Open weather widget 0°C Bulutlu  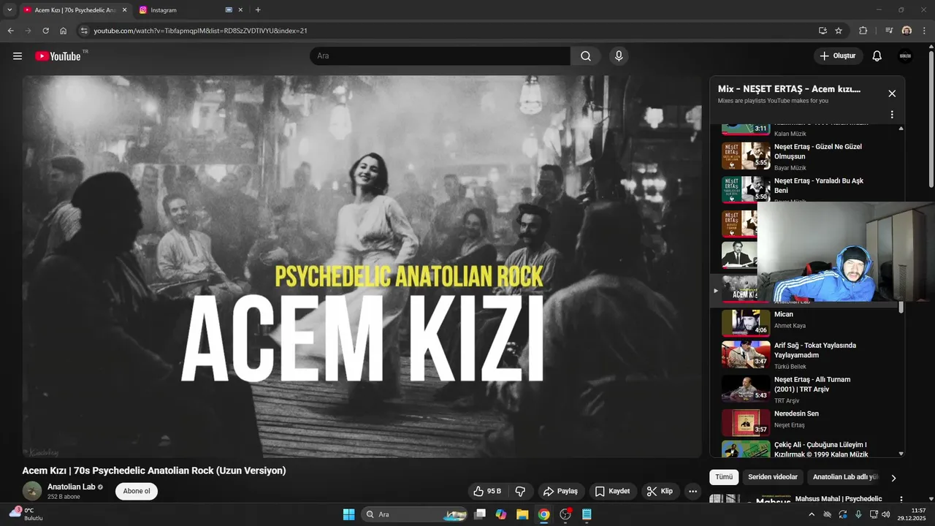pos(26,514)
